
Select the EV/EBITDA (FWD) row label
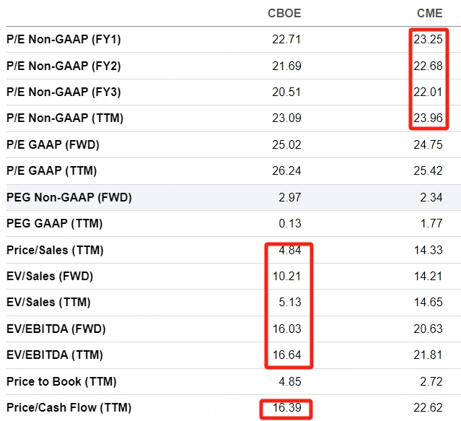(56, 329)
